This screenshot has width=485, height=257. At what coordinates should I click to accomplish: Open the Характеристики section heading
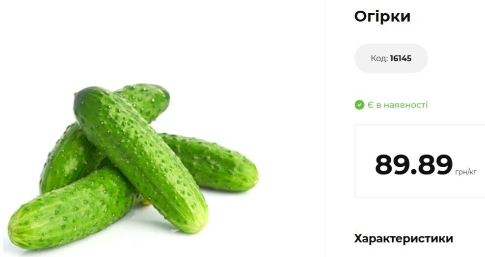(404, 239)
